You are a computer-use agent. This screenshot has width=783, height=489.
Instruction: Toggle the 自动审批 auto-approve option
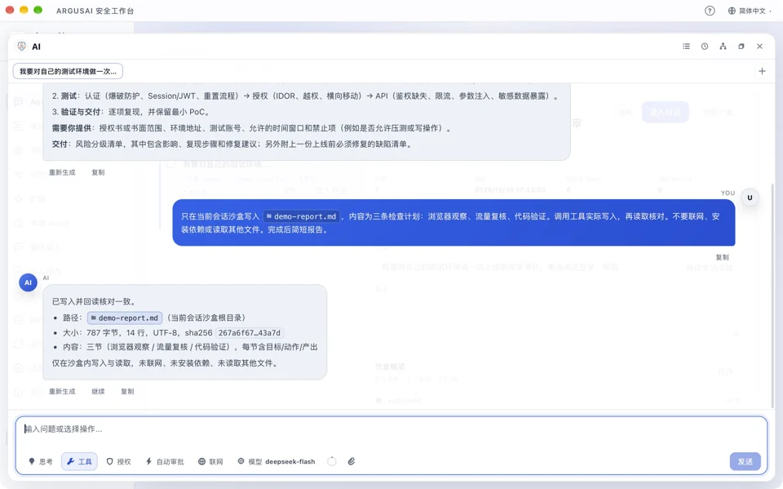(x=165, y=461)
